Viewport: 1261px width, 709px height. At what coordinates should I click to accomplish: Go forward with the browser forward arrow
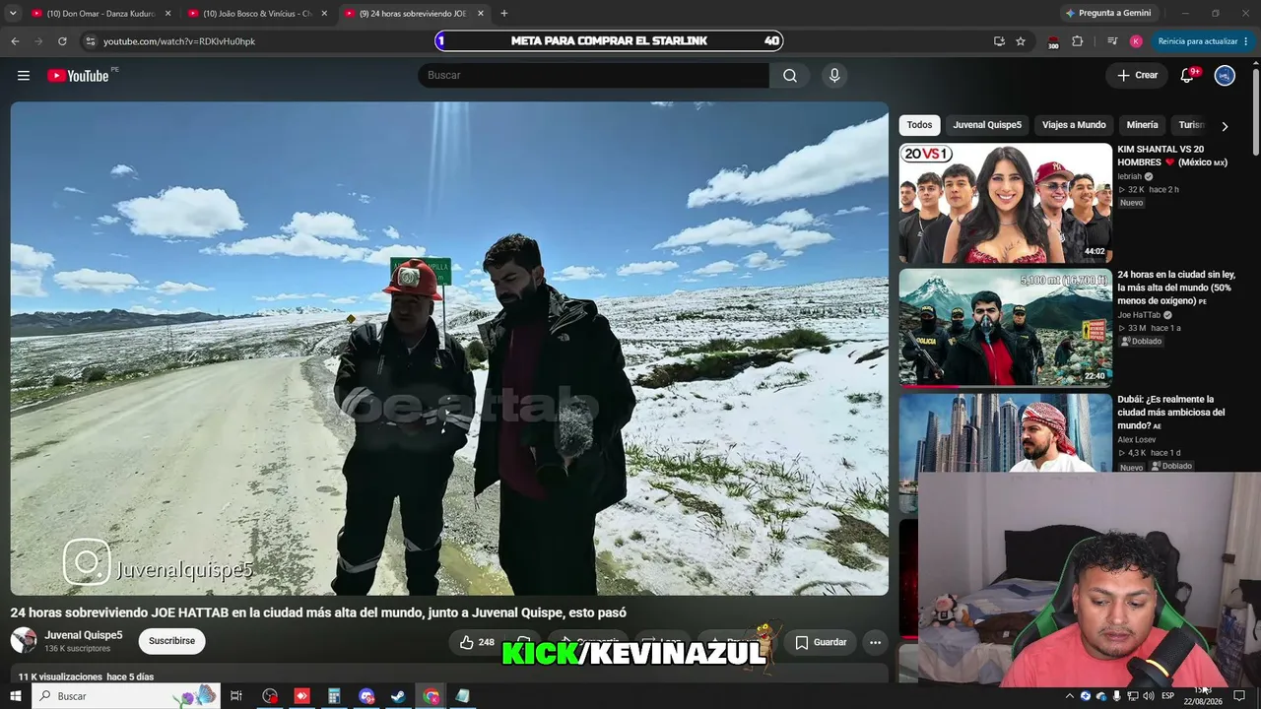point(38,41)
